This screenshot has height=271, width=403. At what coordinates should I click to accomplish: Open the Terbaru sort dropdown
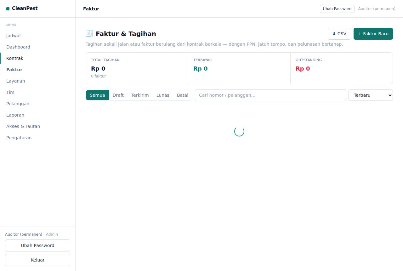click(x=371, y=95)
